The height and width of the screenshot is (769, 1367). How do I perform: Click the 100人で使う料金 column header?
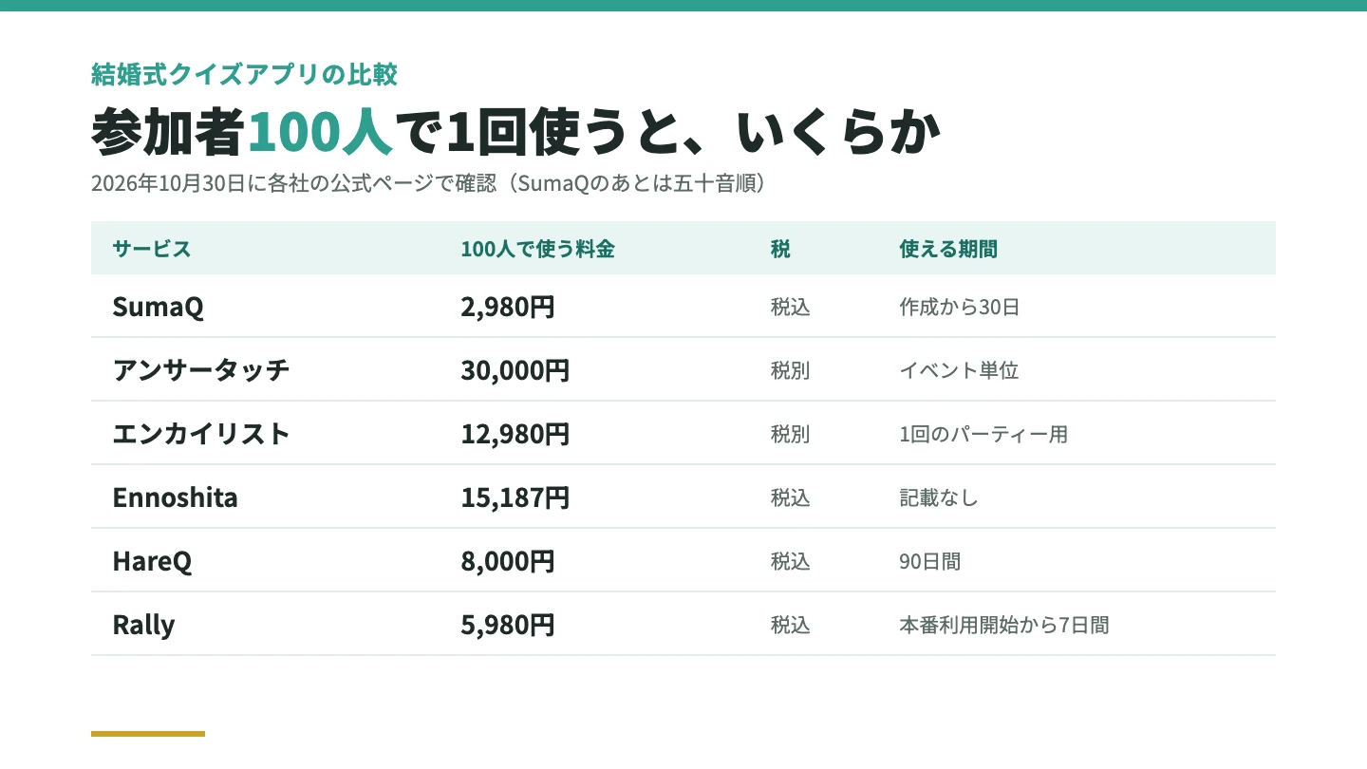(537, 249)
